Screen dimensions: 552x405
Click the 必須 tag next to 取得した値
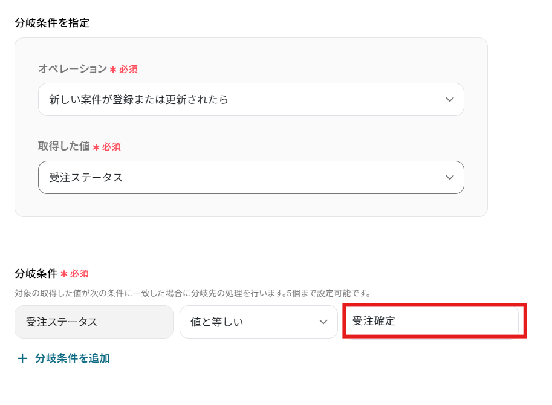pyautogui.click(x=111, y=147)
